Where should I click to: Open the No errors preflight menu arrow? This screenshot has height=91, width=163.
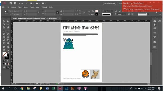[x=67, y=84]
